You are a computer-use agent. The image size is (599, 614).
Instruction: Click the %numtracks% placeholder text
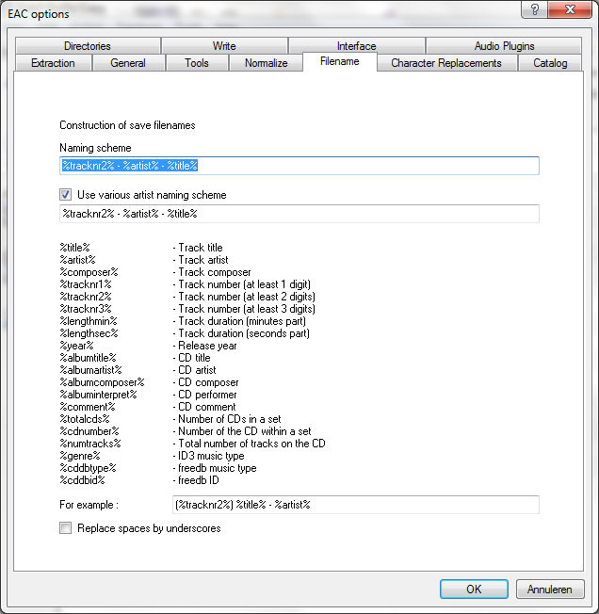point(90,444)
